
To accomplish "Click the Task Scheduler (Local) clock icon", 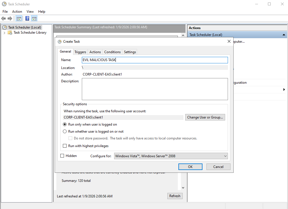I will coord(5,27).
